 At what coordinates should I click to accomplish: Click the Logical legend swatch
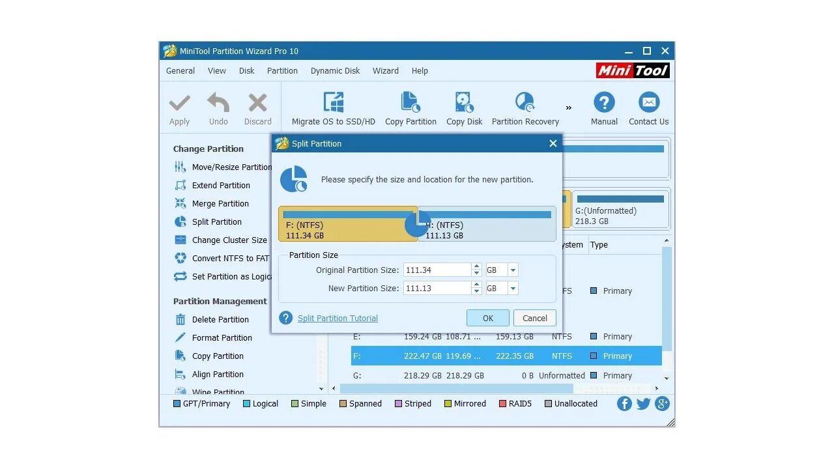tap(246, 404)
